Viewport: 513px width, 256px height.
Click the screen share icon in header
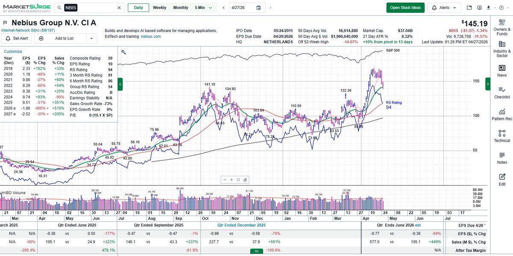click(479, 8)
